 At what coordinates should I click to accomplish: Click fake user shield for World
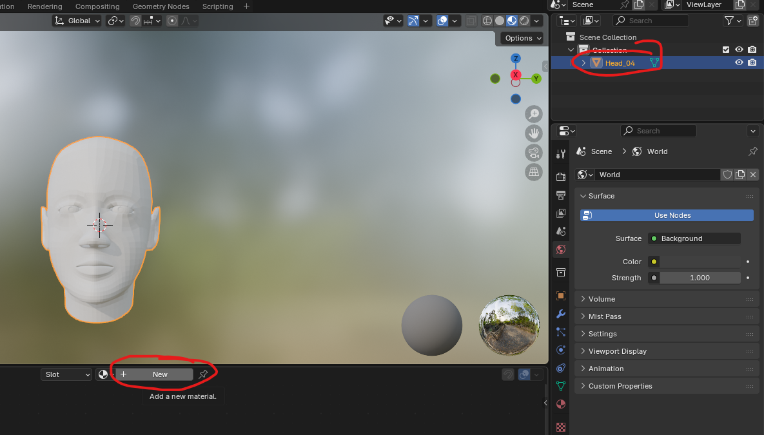tap(727, 175)
